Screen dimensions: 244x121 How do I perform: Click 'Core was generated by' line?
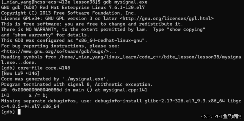pos(55,79)
